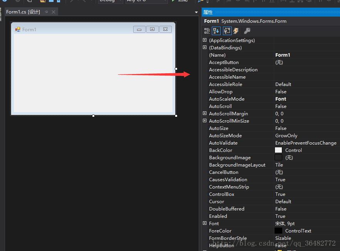Click AutoScrollMinSize value 0, 0

coord(279,121)
